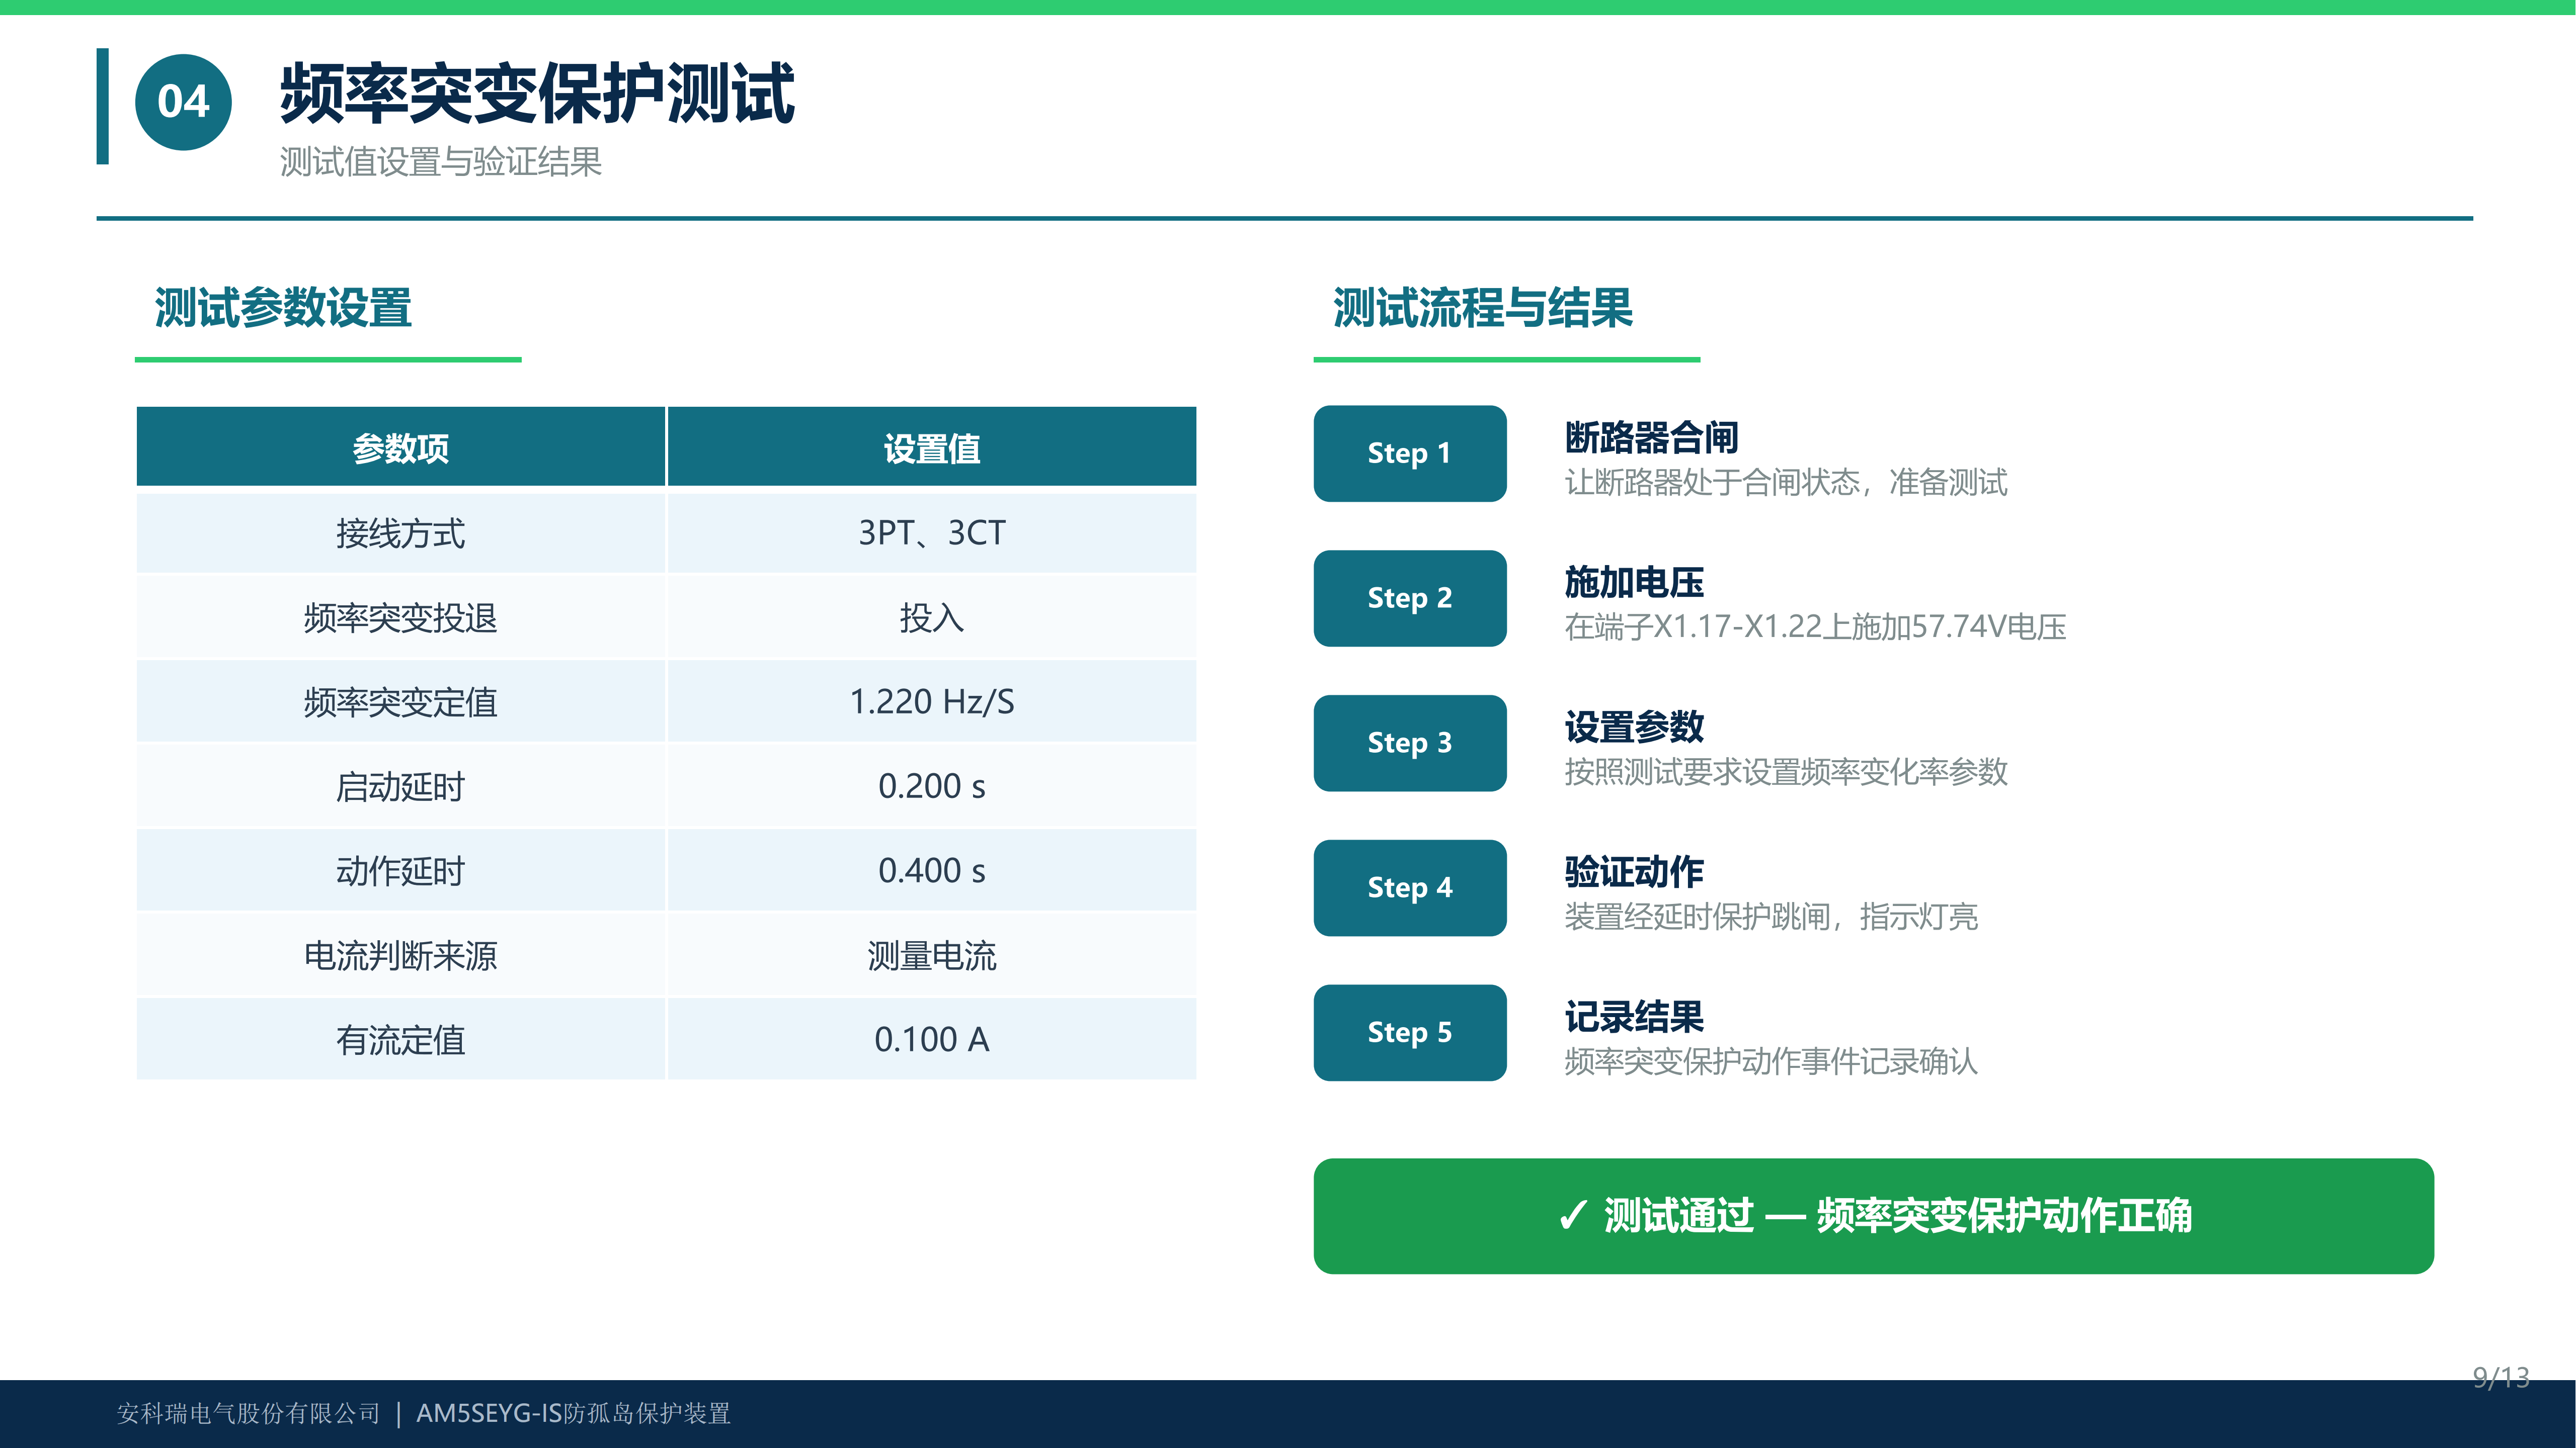Click the Step 2 button
Screen dimensions: 2576x1448
(1409, 598)
